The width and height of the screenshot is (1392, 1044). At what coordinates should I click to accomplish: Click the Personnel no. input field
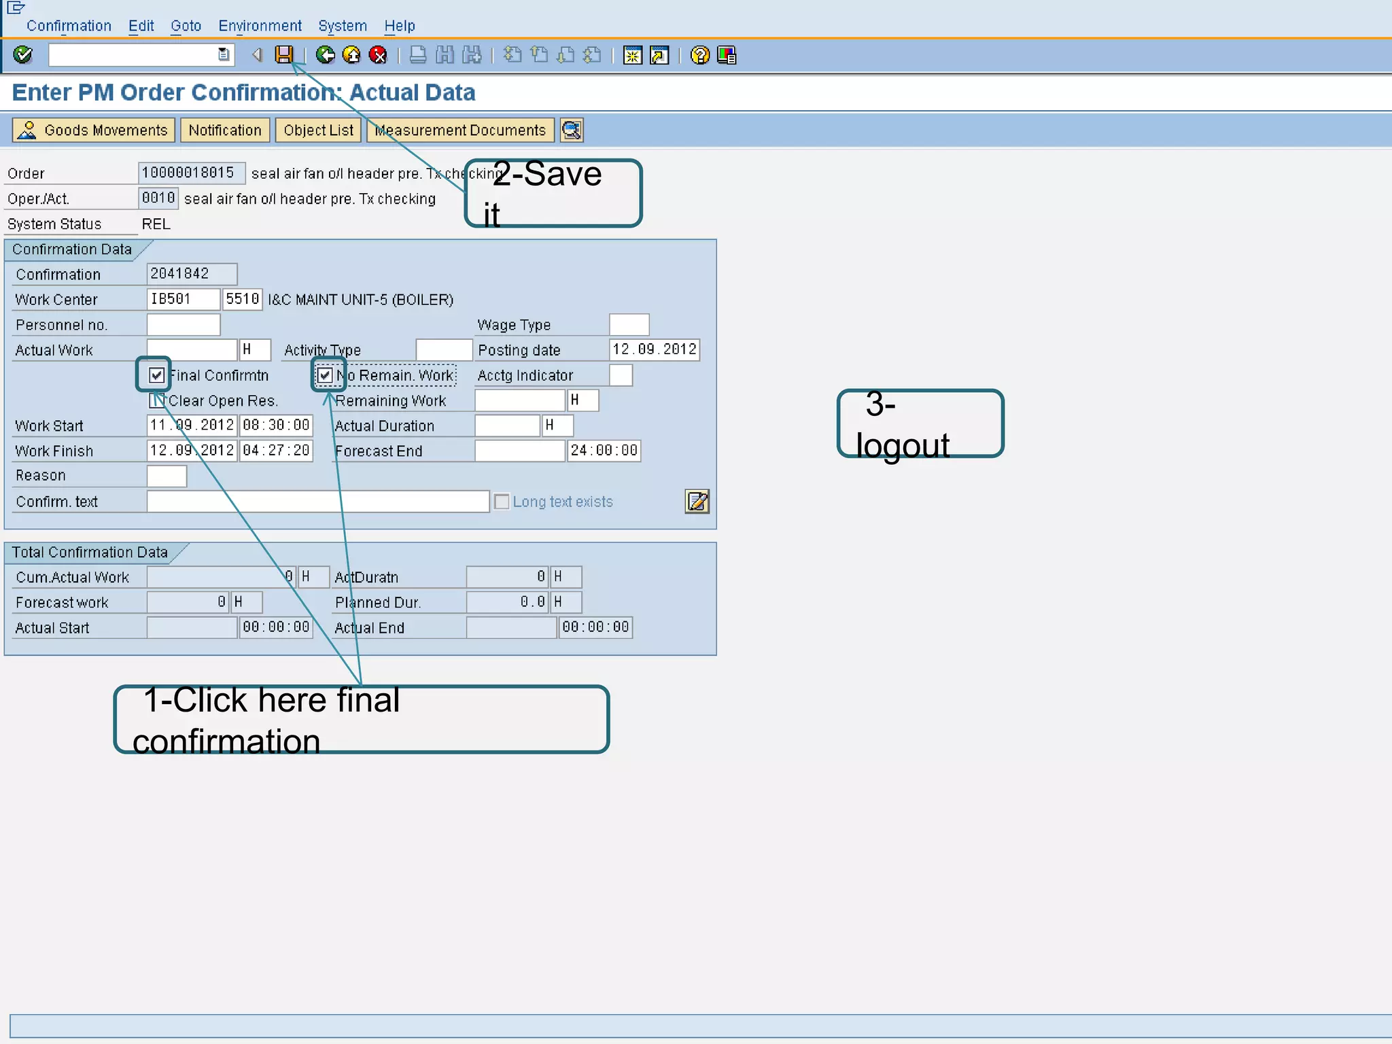[x=184, y=325]
